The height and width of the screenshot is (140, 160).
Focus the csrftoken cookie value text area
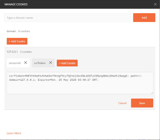point(80,83)
